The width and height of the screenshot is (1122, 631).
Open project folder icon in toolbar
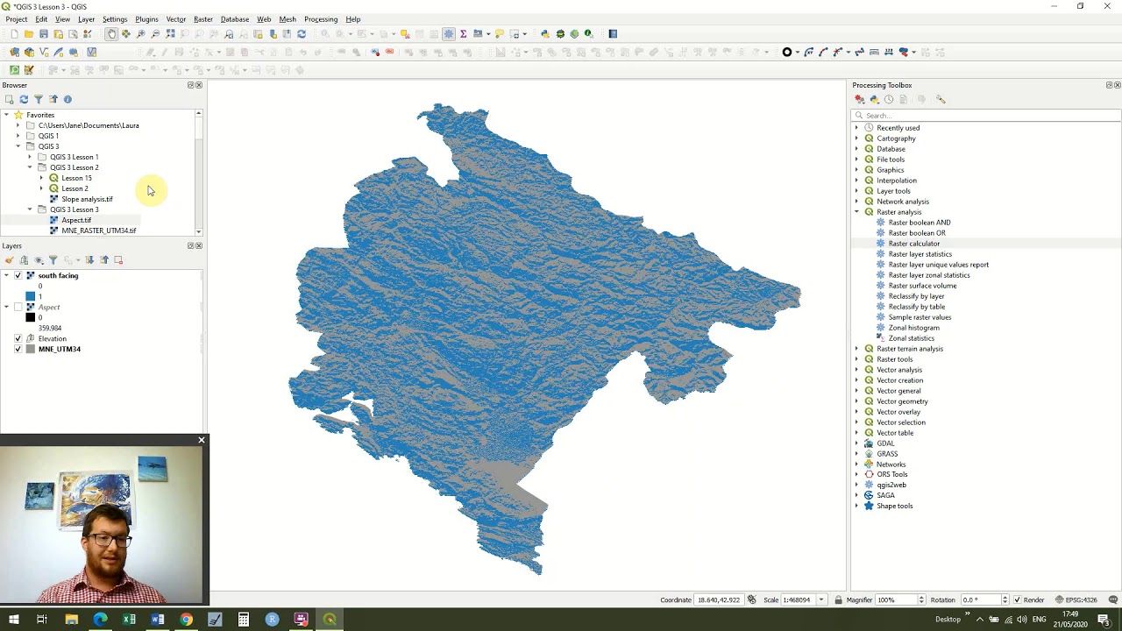pos(29,34)
